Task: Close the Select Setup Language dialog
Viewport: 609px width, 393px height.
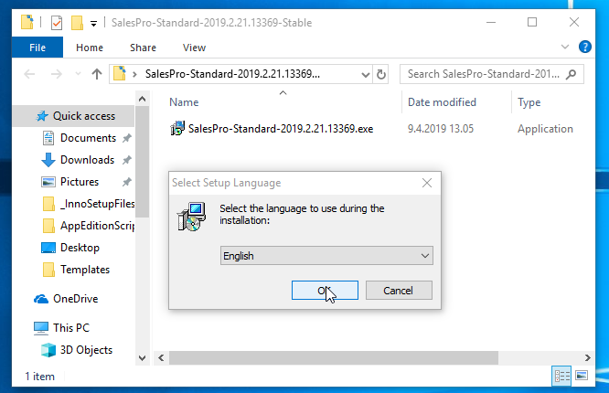Action: [x=427, y=183]
